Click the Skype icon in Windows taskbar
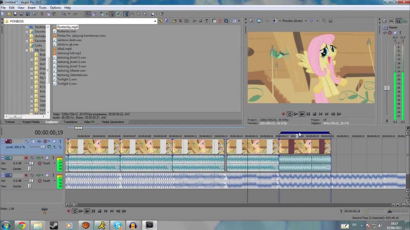This screenshot has width=410, height=230. pyautogui.click(x=118, y=226)
